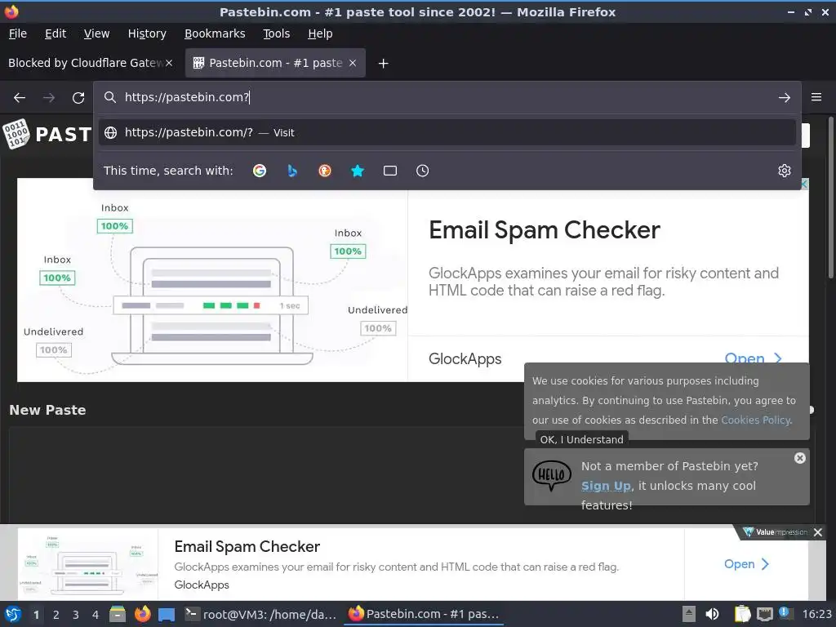
Task: Close the bottom Email Spam Checker ad
Action: click(818, 532)
